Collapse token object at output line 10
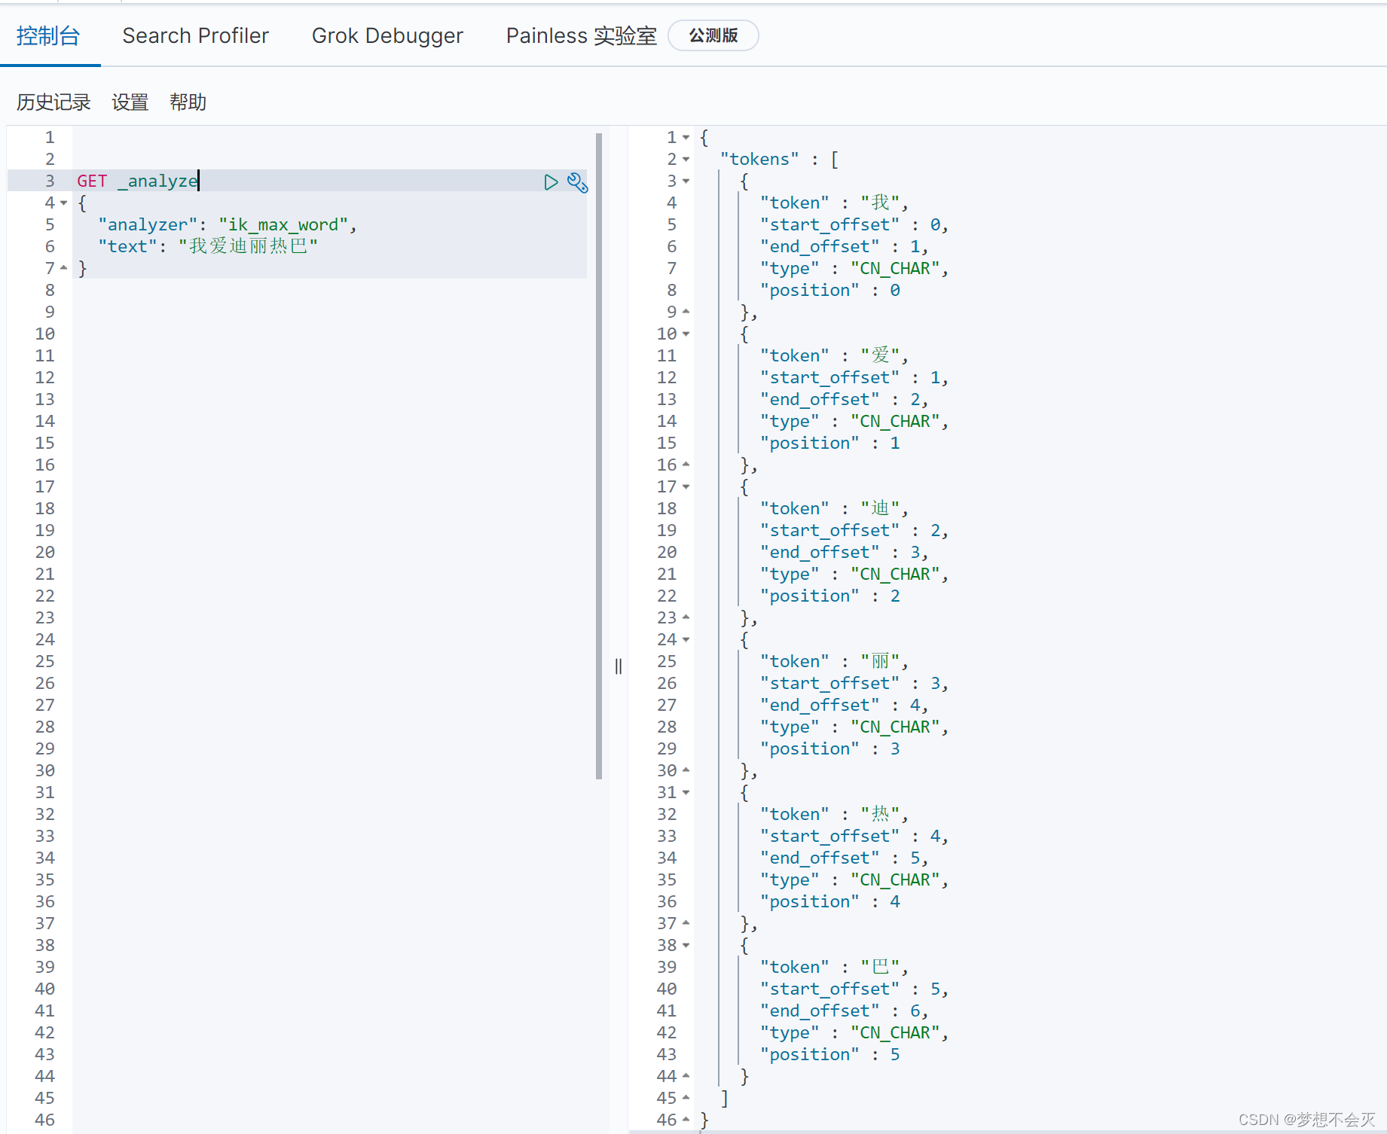The height and width of the screenshot is (1134, 1387). [686, 334]
